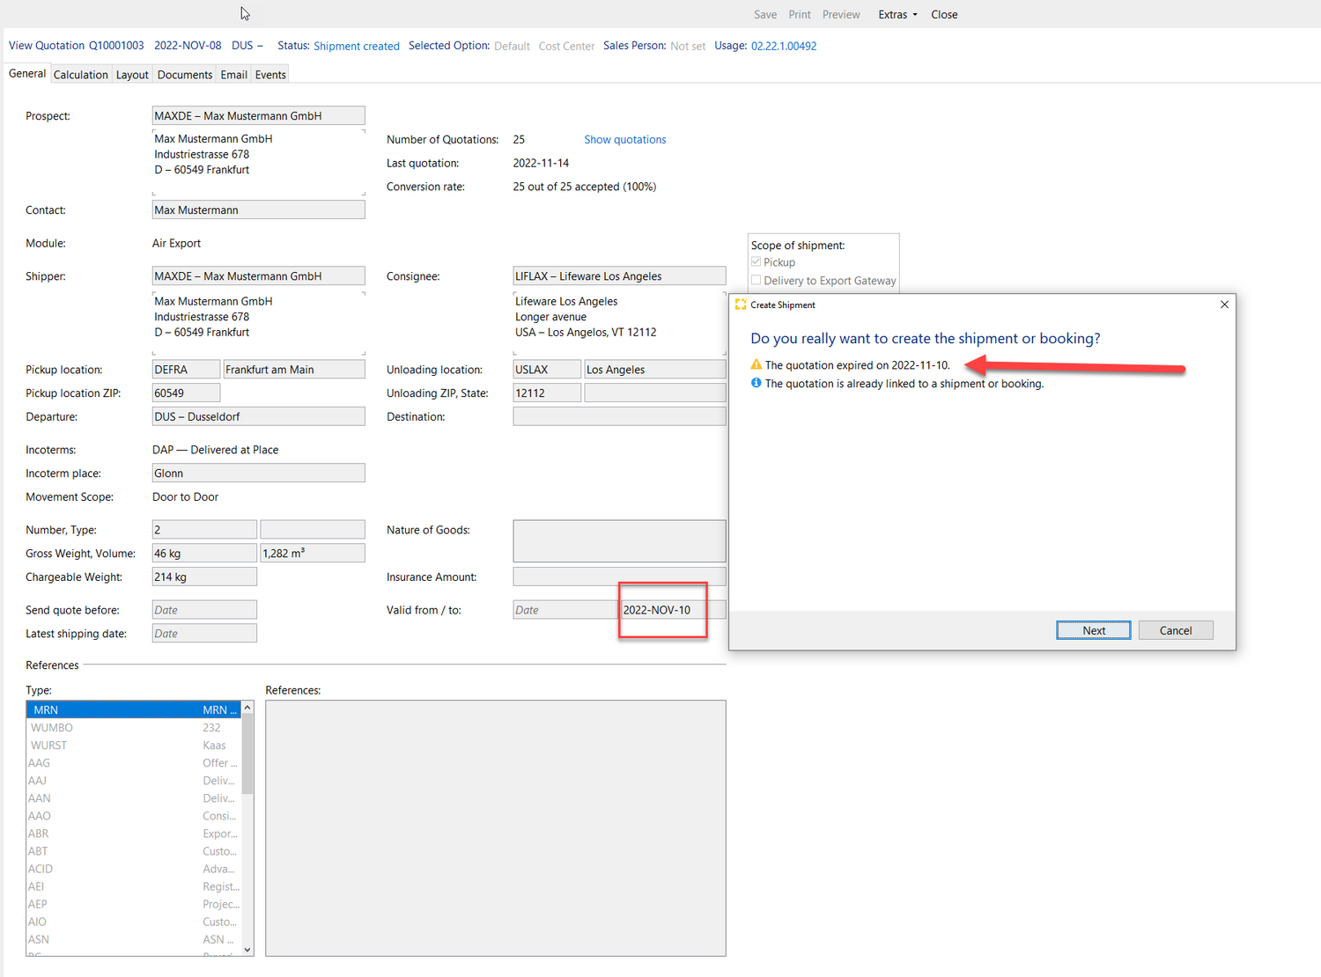1321x977 pixels.
Task: Click Send quote before date field
Action: pyautogui.click(x=204, y=609)
